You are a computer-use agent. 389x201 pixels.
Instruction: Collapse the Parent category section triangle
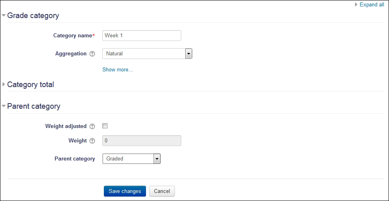[x=4, y=106]
